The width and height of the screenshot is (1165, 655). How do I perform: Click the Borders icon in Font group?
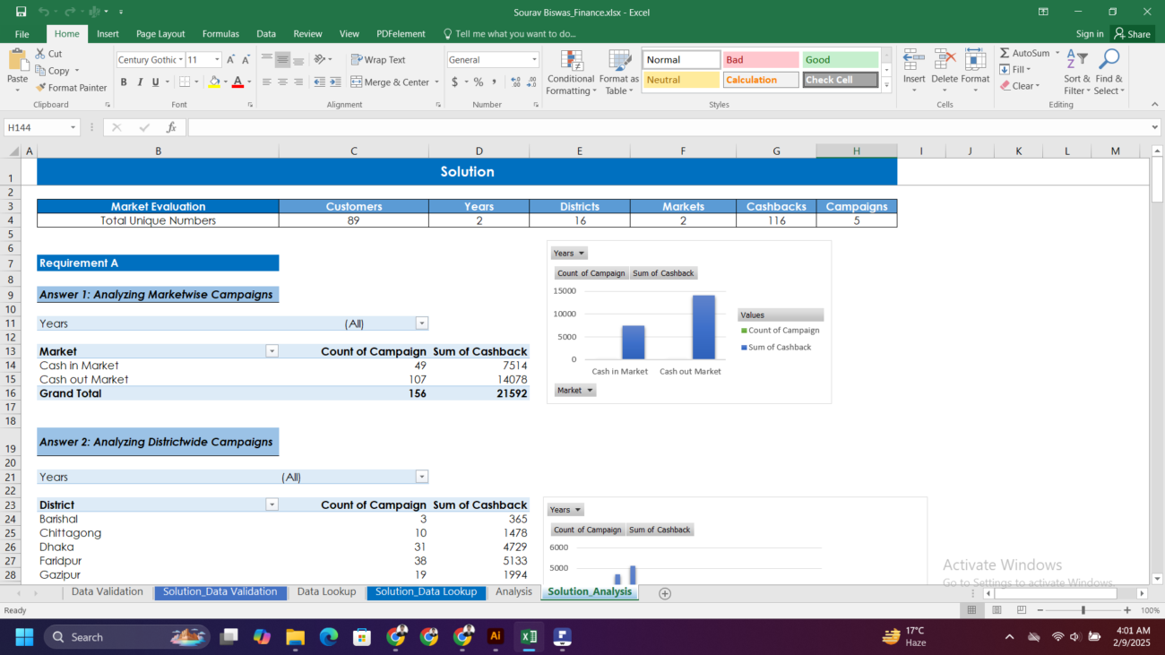pyautogui.click(x=184, y=82)
